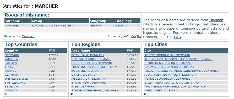This screenshot has height=99, width=234.
Task: Select the MARCHER surname cell
Action: 18,25
